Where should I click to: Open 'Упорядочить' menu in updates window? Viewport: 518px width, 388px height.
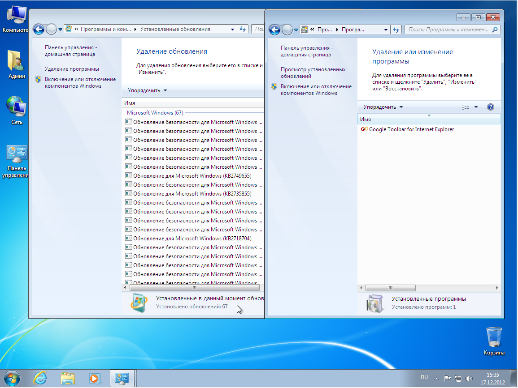click(x=148, y=90)
